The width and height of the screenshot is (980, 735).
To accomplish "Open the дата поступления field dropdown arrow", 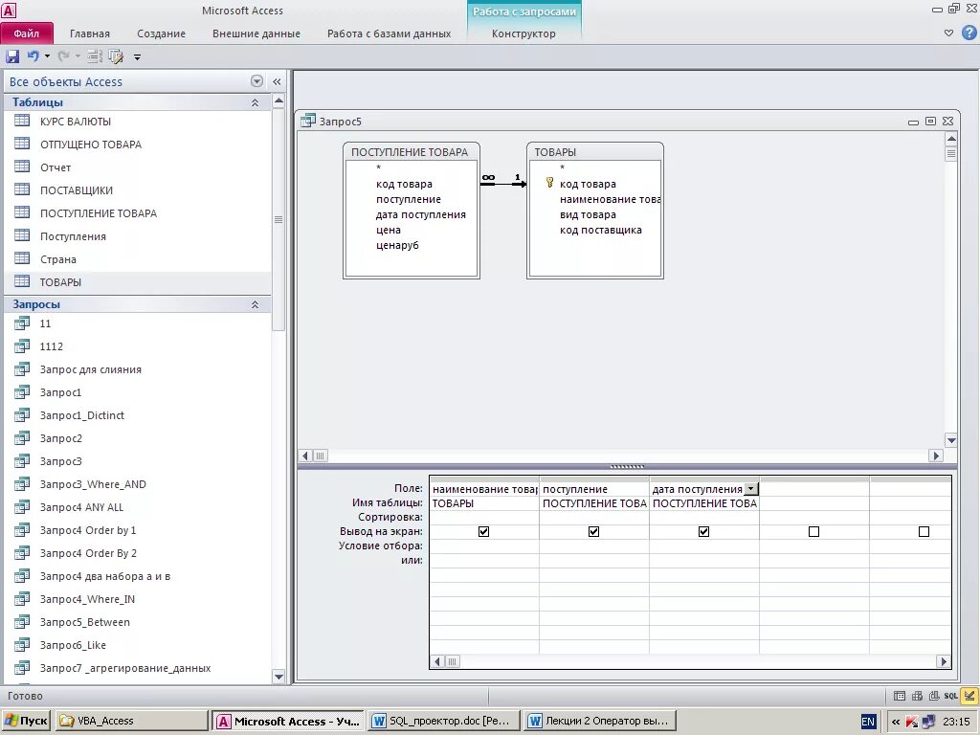I will click(751, 489).
